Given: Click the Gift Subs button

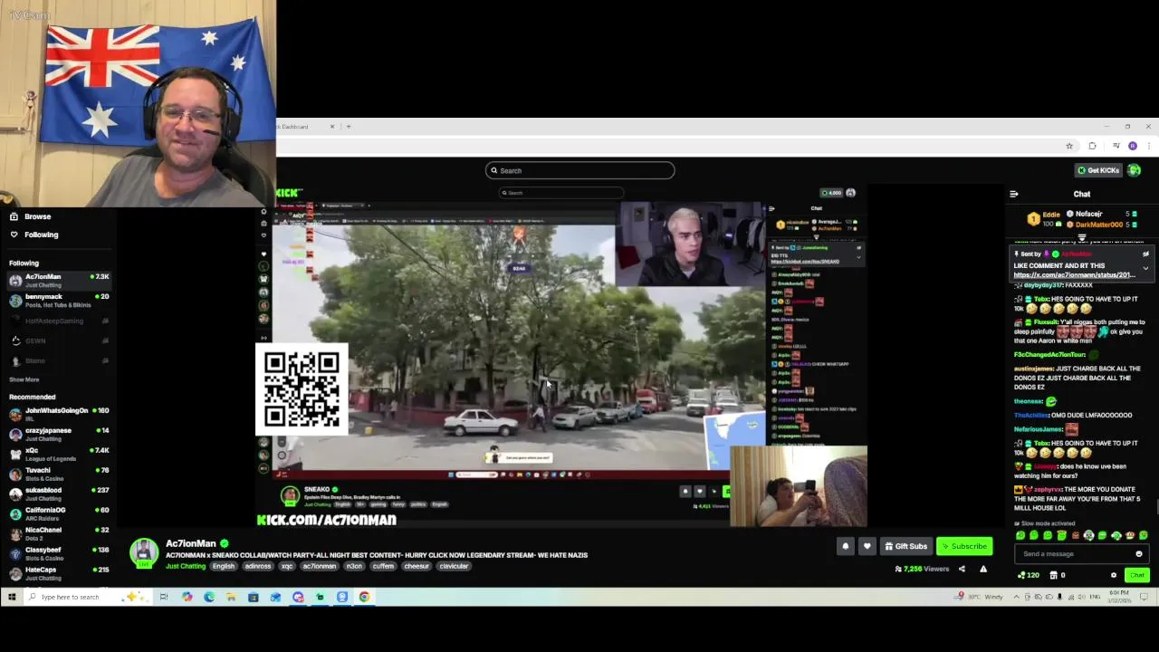Looking at the screenshot, I should pyautogui.click(x=905, y=546).
